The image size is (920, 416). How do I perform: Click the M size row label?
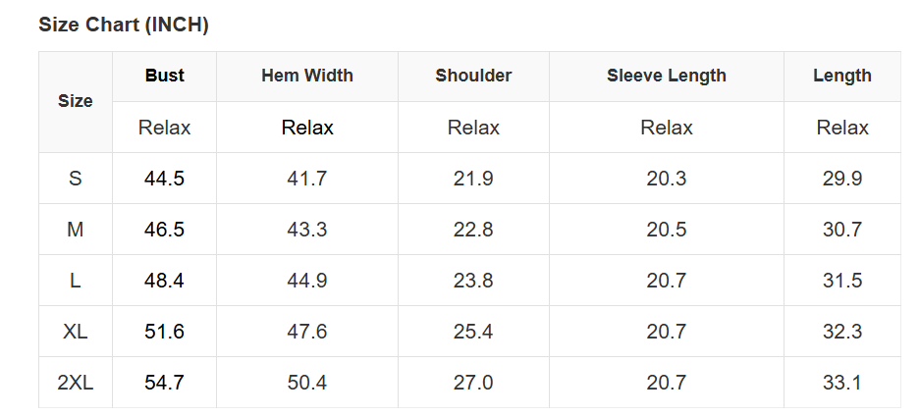point(76,230)
